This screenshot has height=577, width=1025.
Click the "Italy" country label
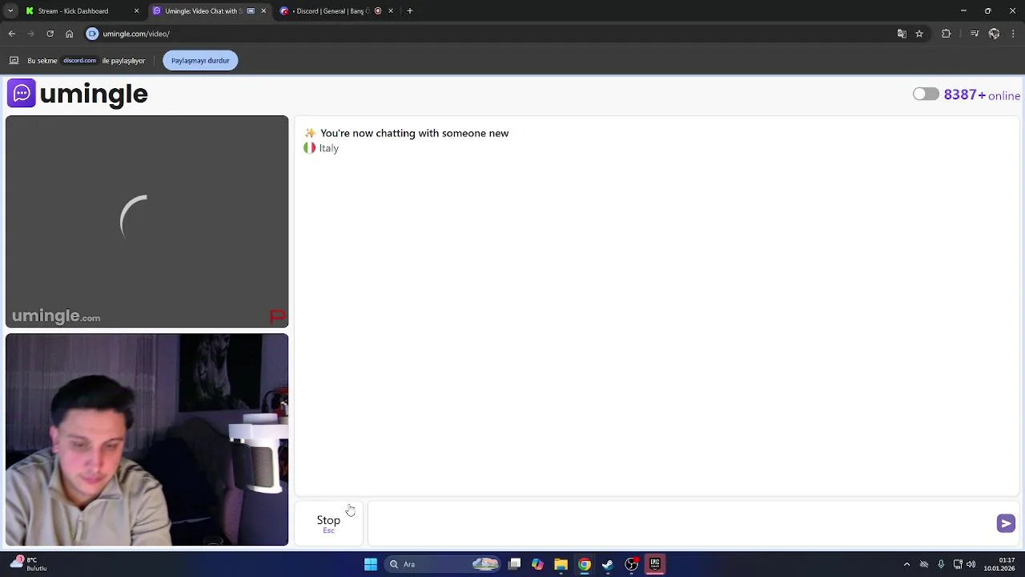328,148
